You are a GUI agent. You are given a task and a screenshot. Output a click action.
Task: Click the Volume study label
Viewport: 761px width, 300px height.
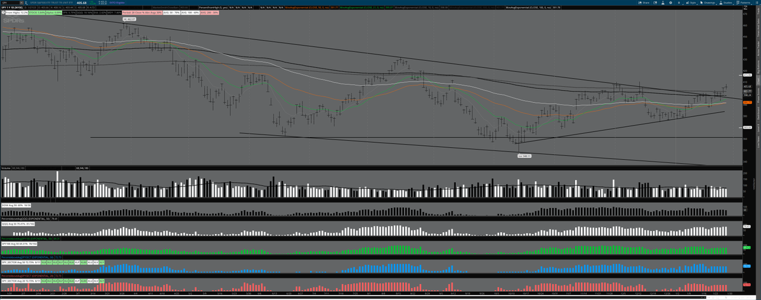[x=6, y=168]
